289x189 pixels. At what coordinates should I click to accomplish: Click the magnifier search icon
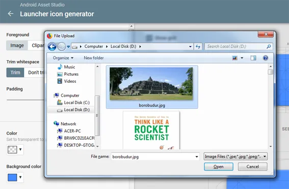click(269, 46)
